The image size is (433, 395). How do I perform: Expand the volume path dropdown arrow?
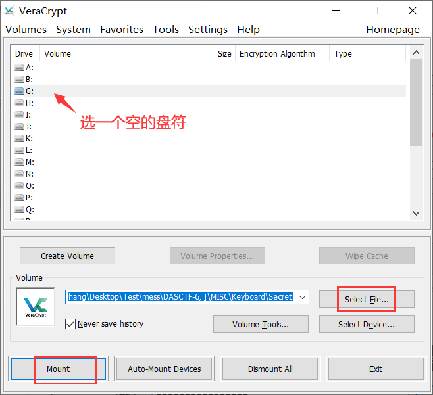coord(303,297)
